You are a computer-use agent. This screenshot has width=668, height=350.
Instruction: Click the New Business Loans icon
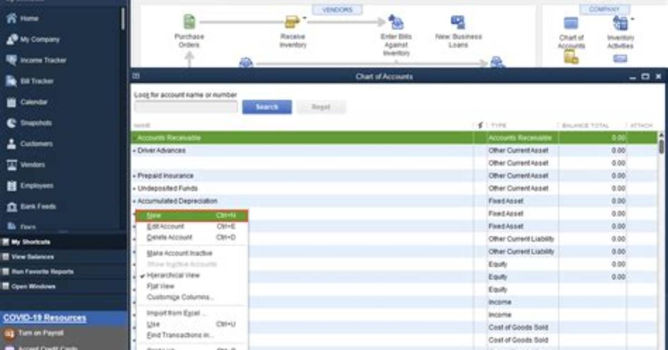coord(458,22)
